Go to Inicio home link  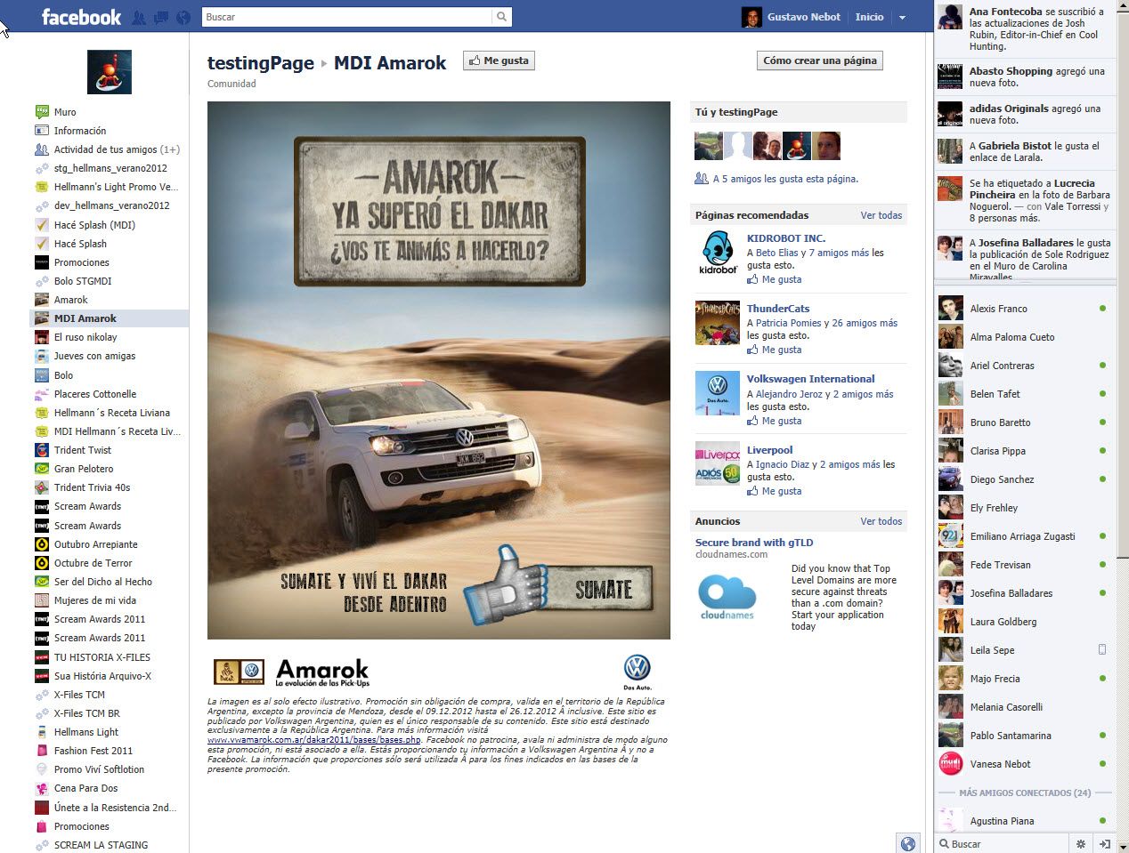[869, 17]
